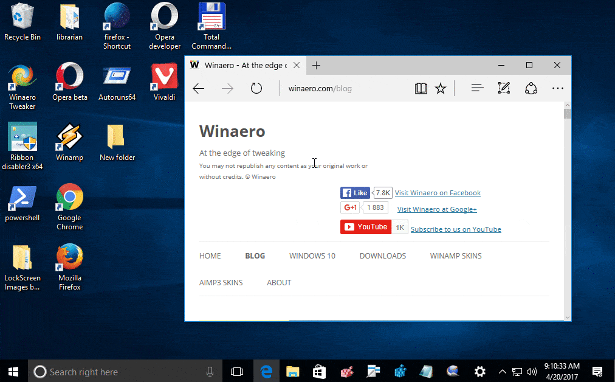Click the Search right here box
Viewport: 615px width, 382px height.
125,372
